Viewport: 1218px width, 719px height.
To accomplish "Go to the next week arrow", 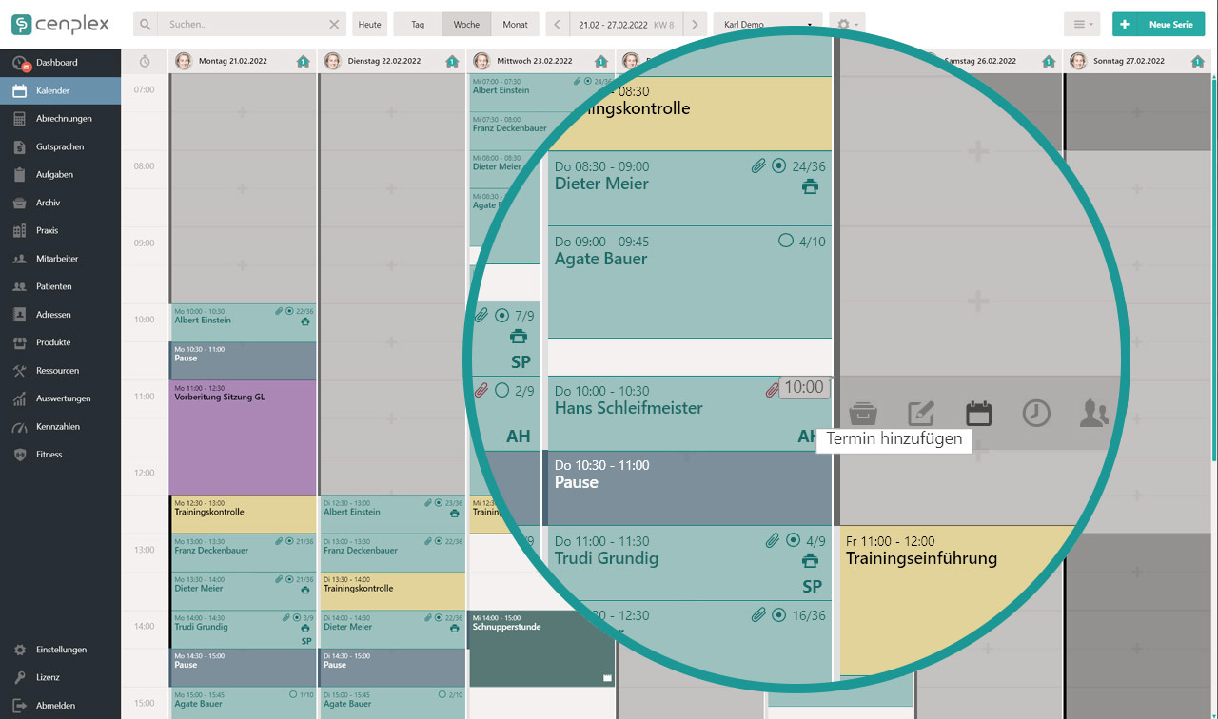I will click(x=697, y=25).
